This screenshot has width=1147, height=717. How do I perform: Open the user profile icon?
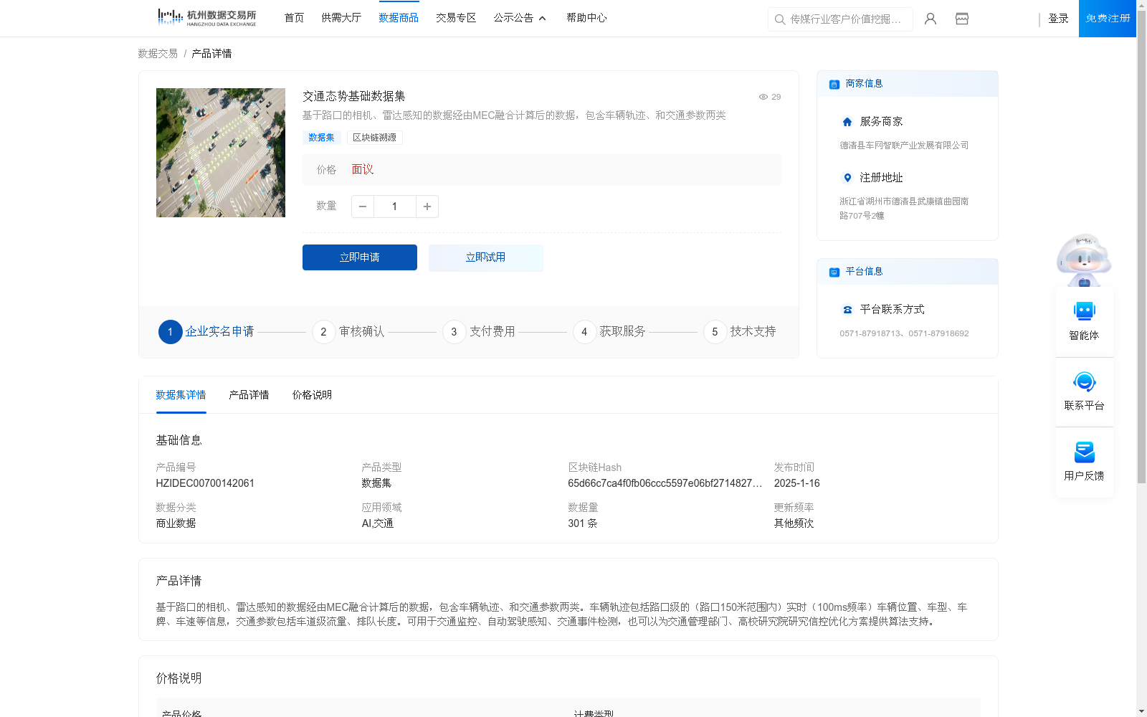click(x=931, y=19)
